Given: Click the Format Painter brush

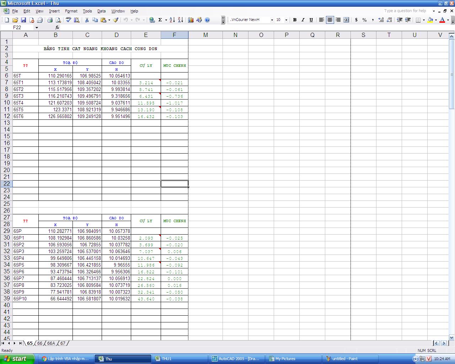Looking at the screenshot, I should click(116, 20).
